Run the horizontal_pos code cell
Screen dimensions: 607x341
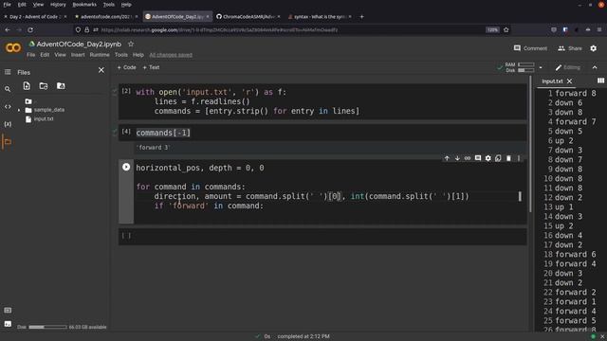[x=126, y=167]
